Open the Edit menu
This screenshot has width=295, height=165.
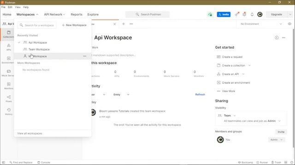tap(10, 7)
